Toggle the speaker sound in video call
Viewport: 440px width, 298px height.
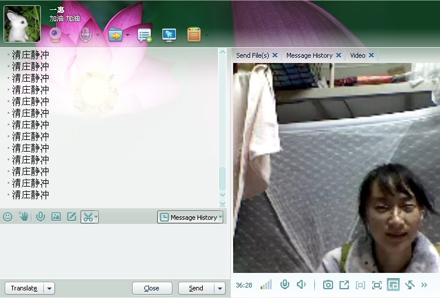[301, 285]
